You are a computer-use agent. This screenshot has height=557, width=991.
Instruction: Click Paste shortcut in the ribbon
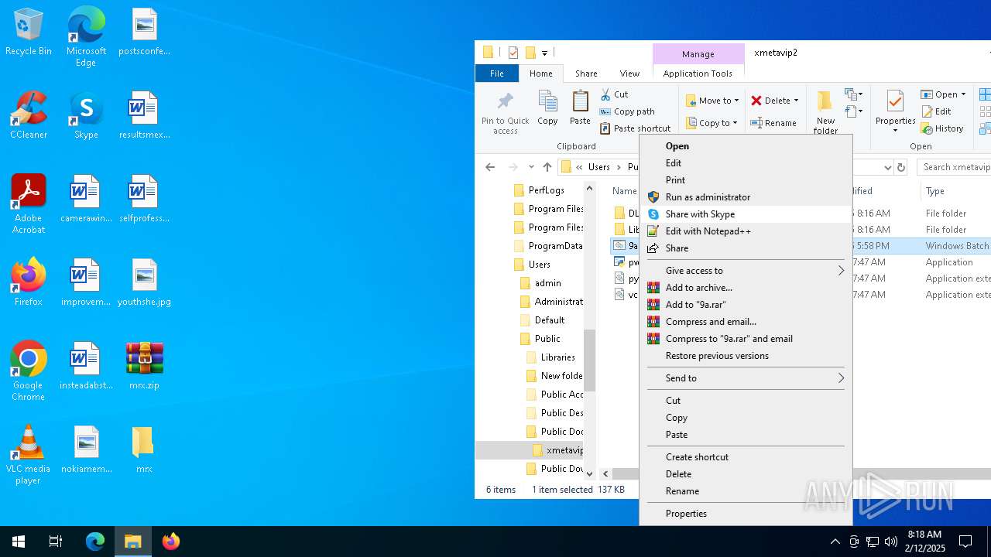[635, 128]
